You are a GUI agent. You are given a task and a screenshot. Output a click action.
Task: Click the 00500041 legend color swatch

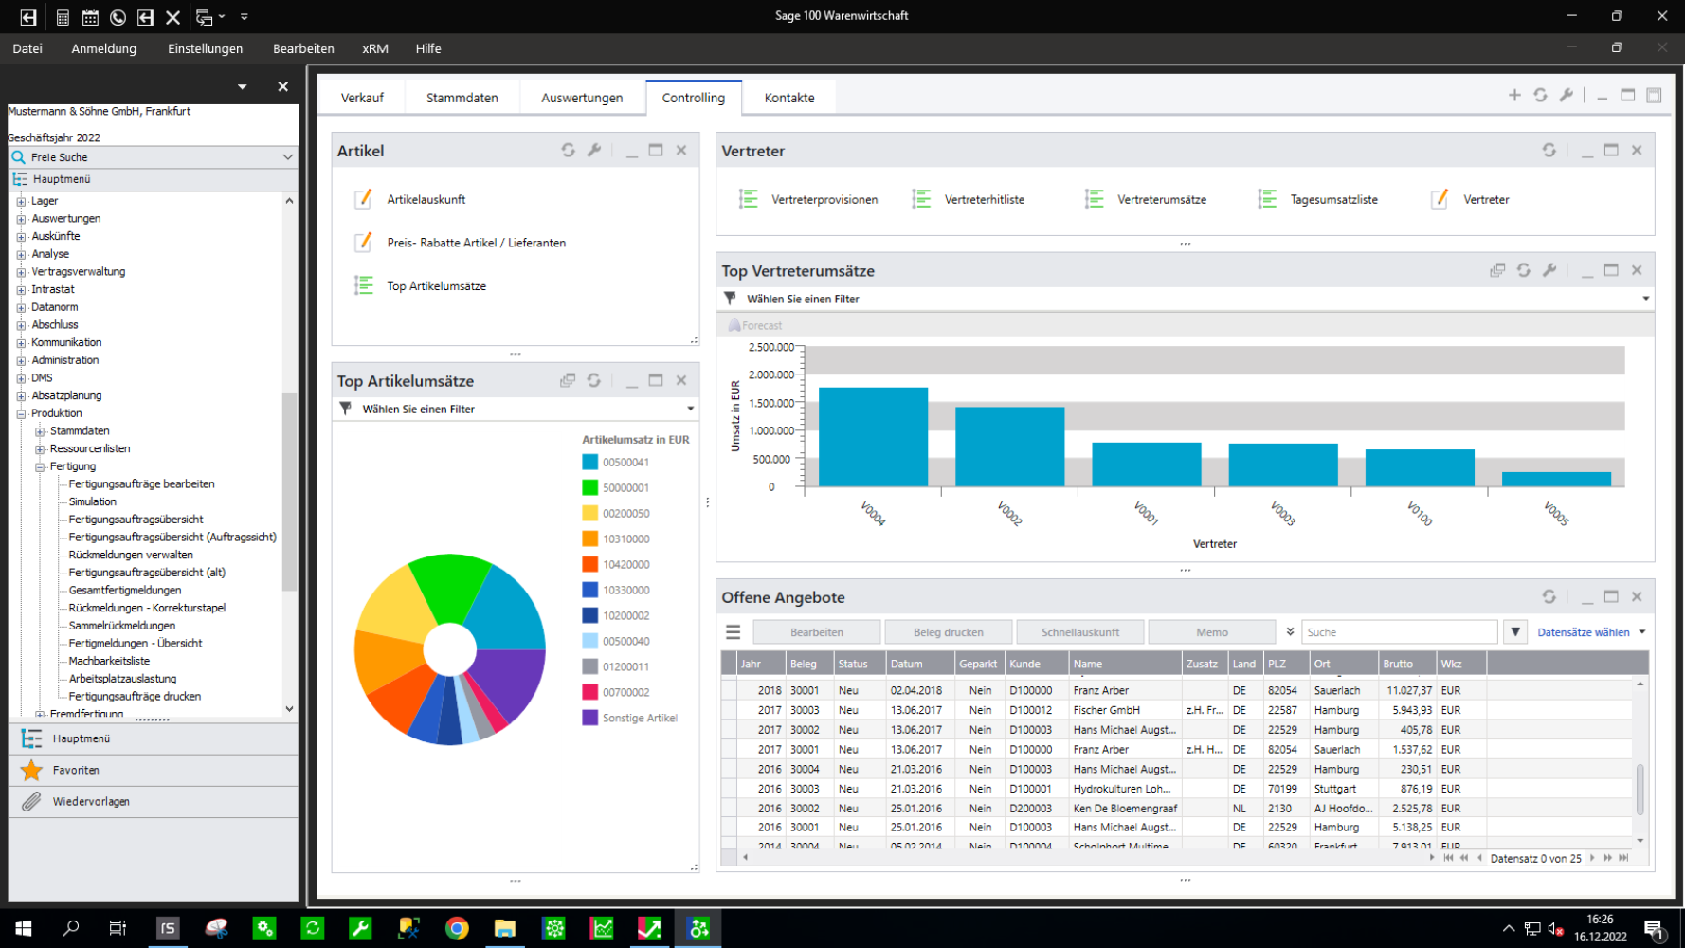pos(589,463)
